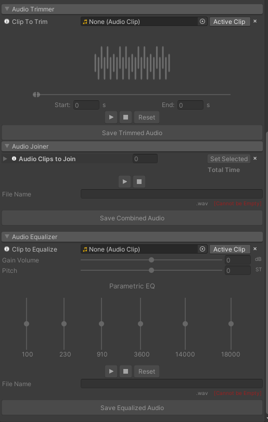Reset the Audio Equalizer settings
Screen dimensions: 268x422
click(x=147, y=371)
